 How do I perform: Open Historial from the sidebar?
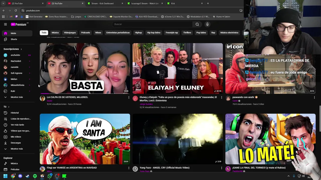(17, 113)
